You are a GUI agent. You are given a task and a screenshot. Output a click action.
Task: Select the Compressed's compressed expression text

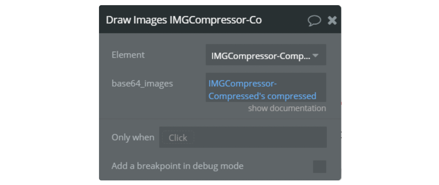pos(262,96)
